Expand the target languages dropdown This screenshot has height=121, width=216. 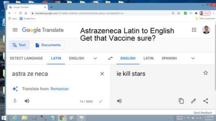pyautogui.click(x=193, y=58)
